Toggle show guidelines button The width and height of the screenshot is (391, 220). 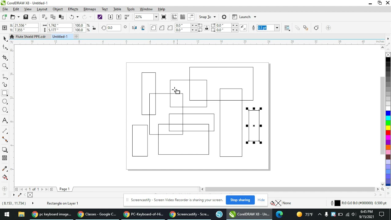coord(191,17)
